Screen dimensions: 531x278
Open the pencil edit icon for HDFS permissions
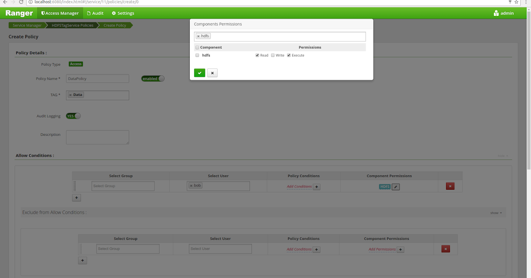pyautogui.click(x=396, y=187)
